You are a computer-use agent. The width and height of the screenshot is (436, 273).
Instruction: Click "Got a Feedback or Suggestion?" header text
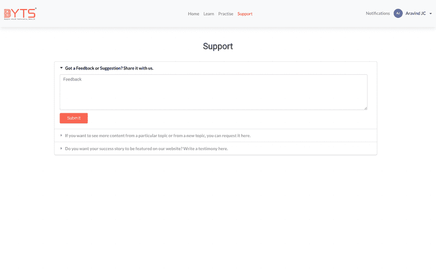point(109,68)
